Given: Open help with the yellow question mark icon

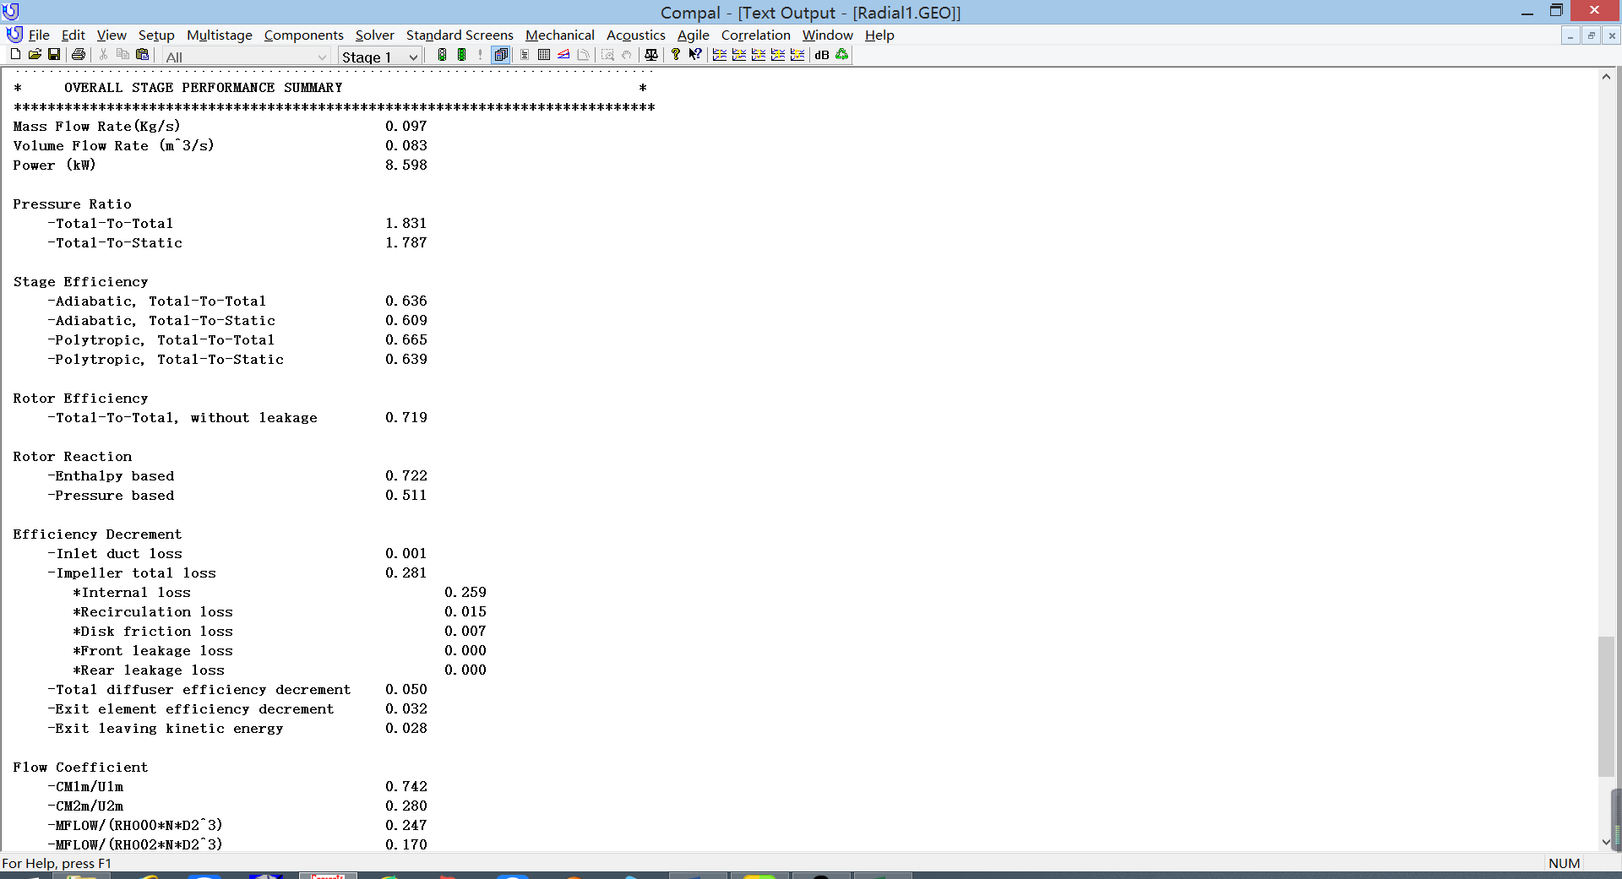Looking at the screenshot, I should point(676,55).
